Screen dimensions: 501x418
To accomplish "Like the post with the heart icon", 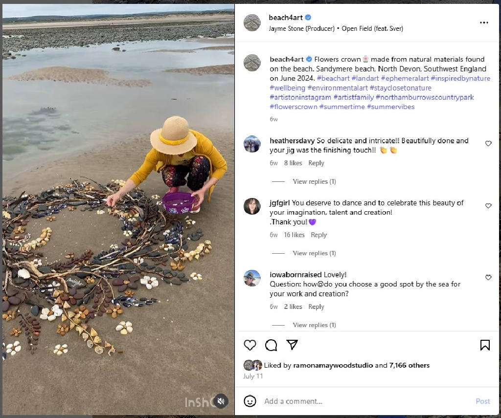I will (x=250, y=345).
